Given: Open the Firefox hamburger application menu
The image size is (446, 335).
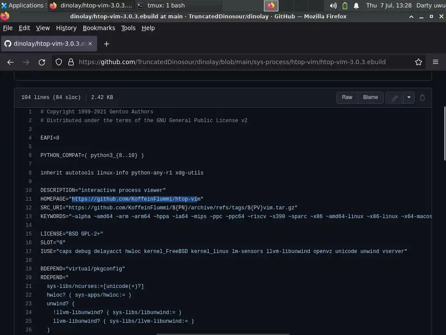Looking at the screenshot, I should 435,62.
